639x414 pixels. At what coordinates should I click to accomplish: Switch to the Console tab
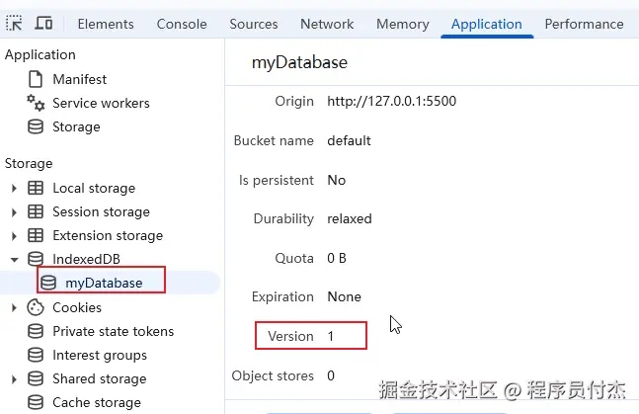pyautogui.click(x=181, y=24)
